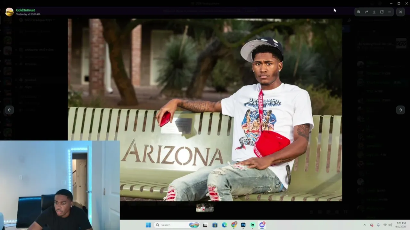410x230 pixels.
Task: Go to the previous image arrow
Action: pos(9,110)
